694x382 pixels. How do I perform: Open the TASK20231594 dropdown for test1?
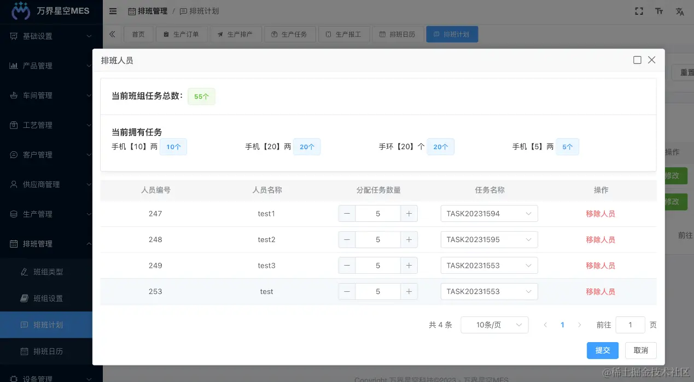[488, 213]
